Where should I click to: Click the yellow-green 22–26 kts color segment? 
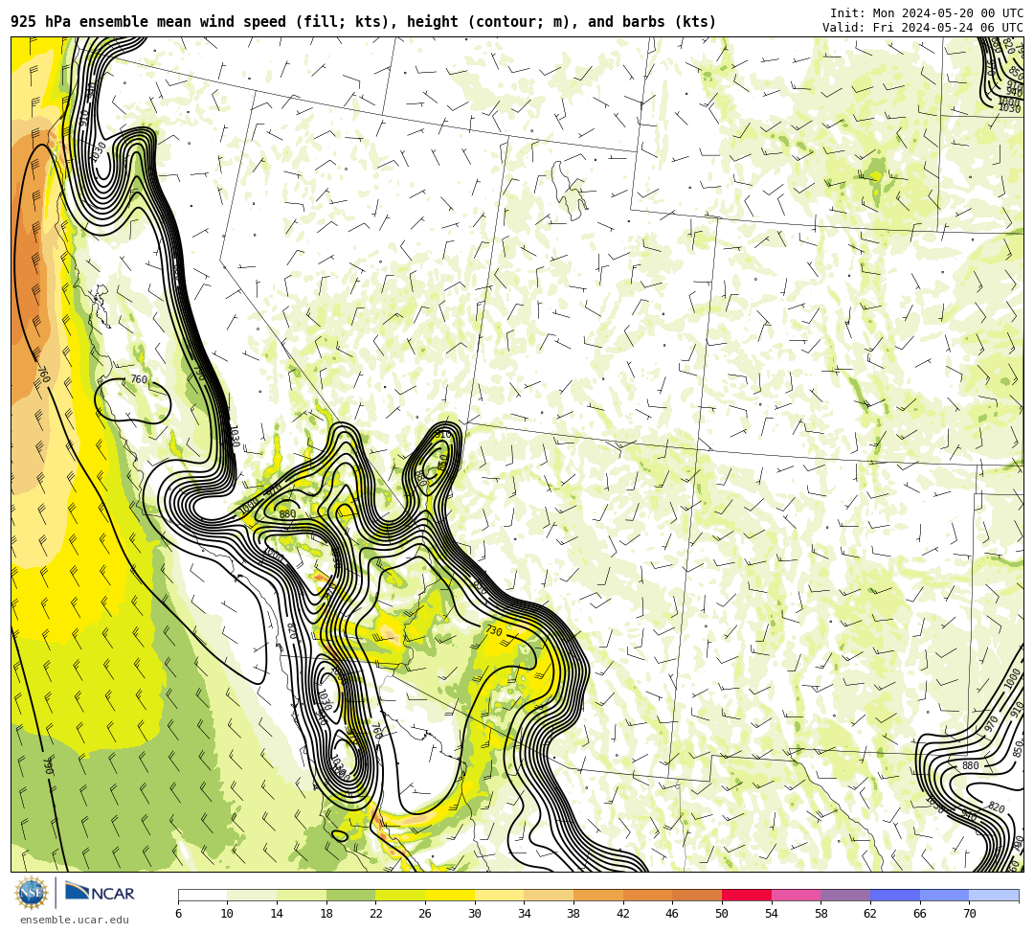pyautogui.click(x=400, y=895)
